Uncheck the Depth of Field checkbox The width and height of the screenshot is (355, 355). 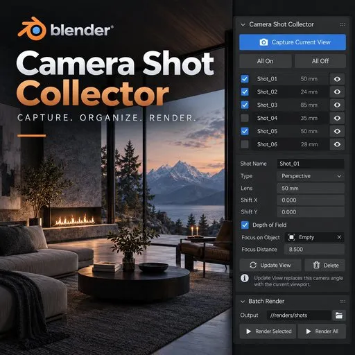tap(245, 225)
